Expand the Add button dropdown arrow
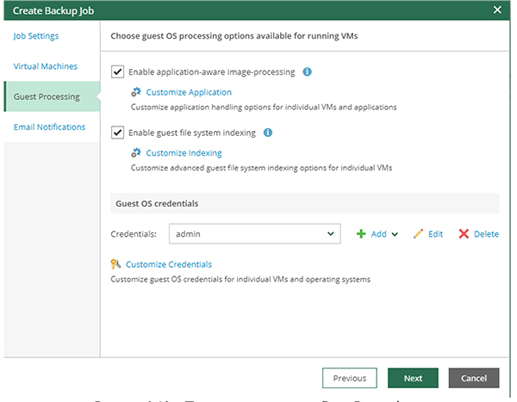The image size is (517, 402). 395,234
